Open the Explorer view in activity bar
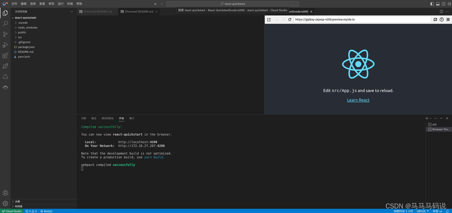 [x=5, y=13]
